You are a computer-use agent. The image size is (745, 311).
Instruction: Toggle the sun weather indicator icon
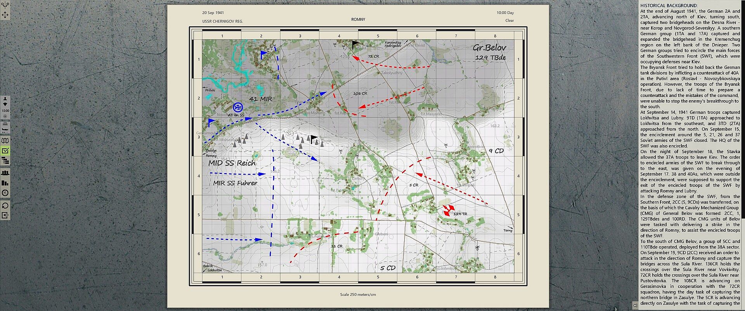tap(5, 116)
